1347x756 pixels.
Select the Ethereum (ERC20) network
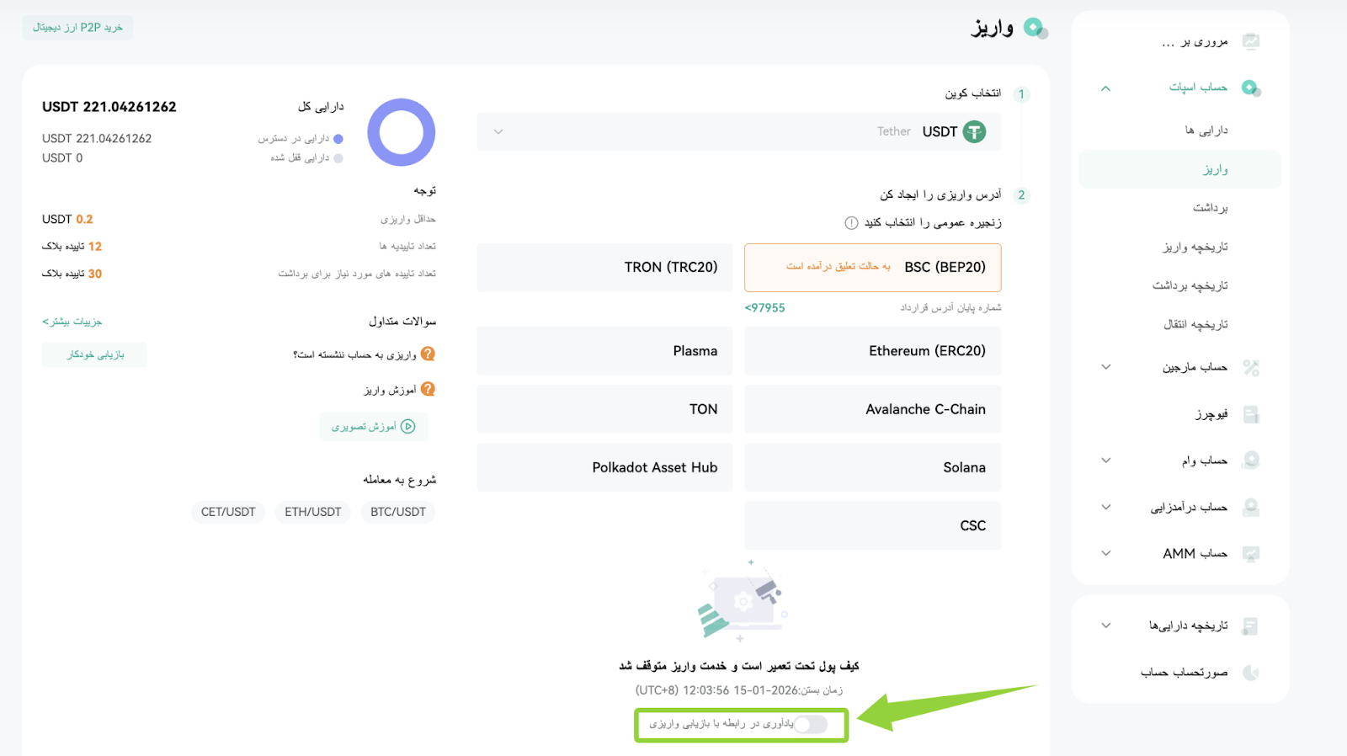coord(873,351)
